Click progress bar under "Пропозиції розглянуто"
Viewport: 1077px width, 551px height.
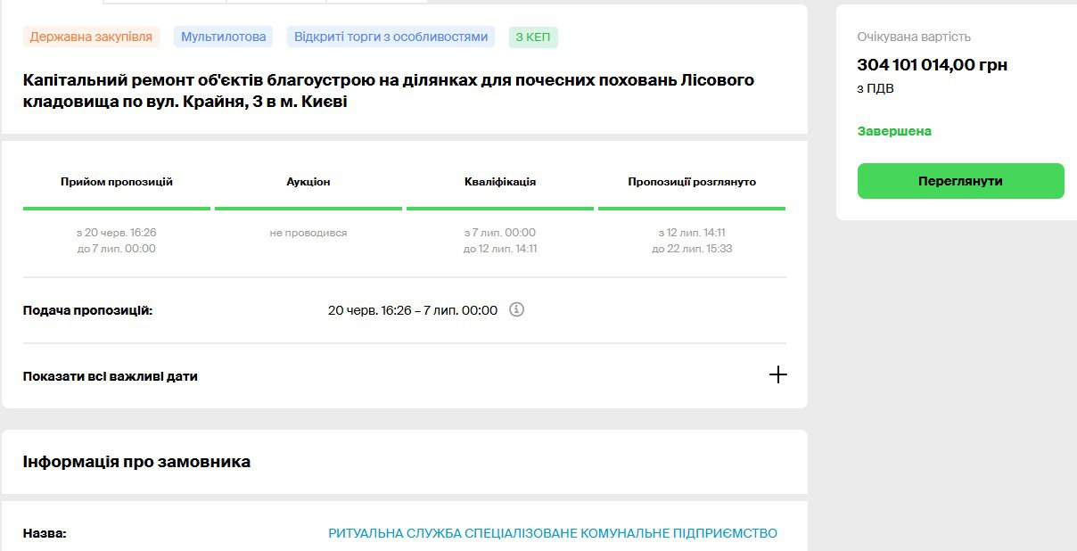[692, 209]
